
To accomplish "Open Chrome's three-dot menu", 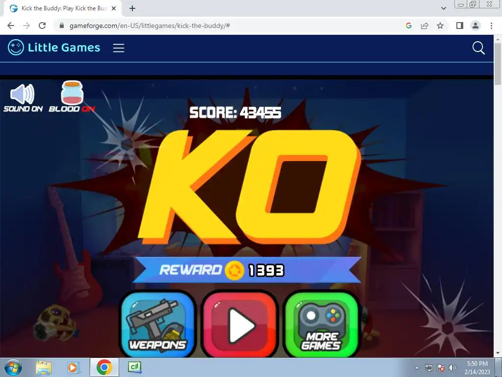I will coord(491,26).
